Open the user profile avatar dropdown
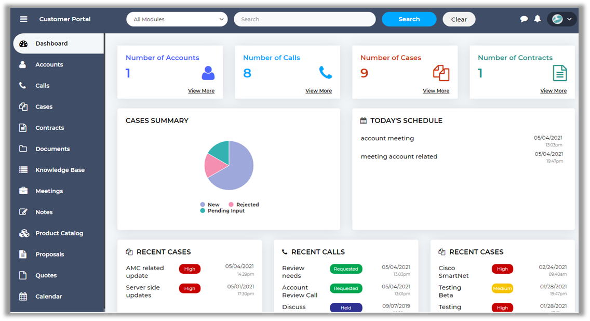Viewport: 590px width, 321px height. (x=562, y=19)
